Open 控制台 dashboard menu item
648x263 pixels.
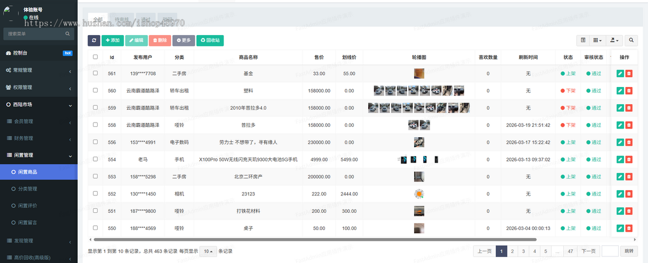(39, 53)
